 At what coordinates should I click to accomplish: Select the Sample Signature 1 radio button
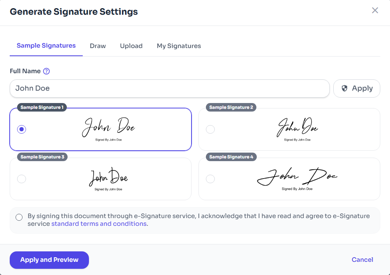point(21,129)
